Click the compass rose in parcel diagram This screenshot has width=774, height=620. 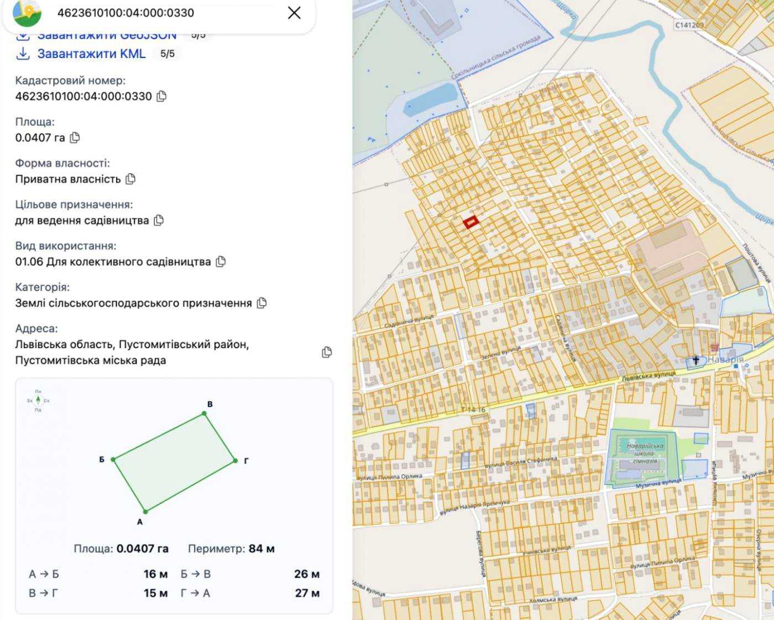click(38, 400)
